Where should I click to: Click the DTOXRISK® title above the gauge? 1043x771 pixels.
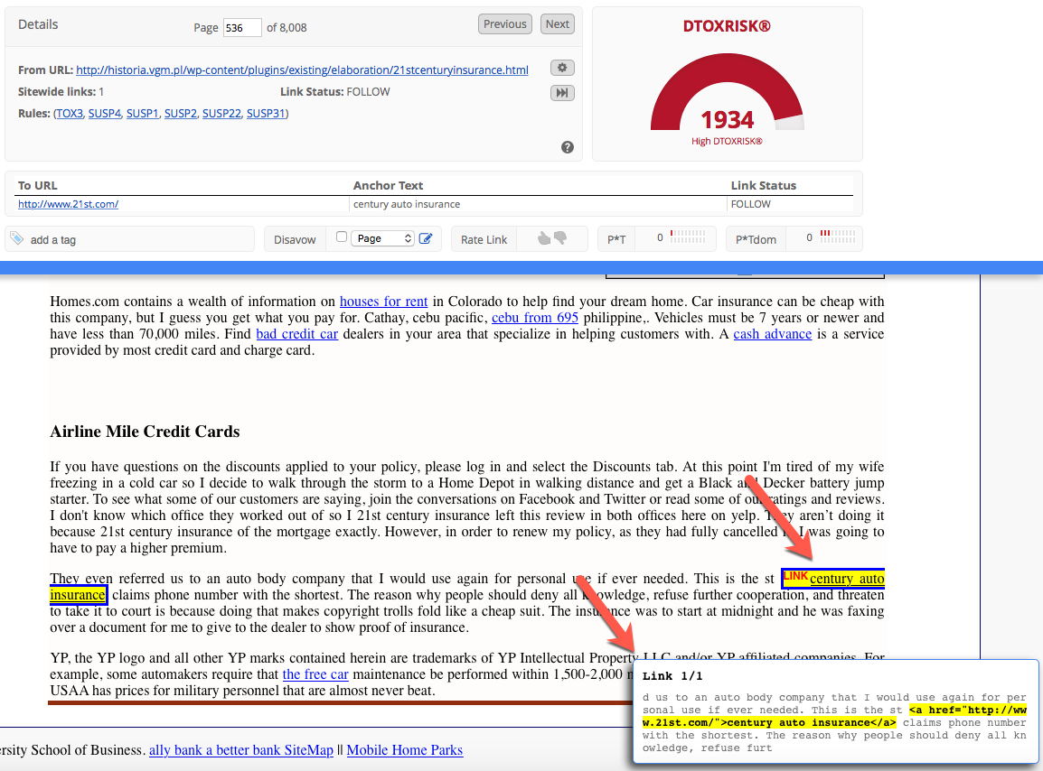pos(727,26)
